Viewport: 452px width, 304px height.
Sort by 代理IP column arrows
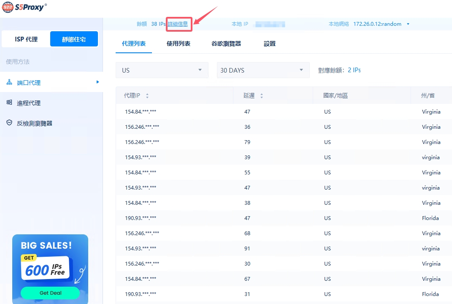pos(147,96)
